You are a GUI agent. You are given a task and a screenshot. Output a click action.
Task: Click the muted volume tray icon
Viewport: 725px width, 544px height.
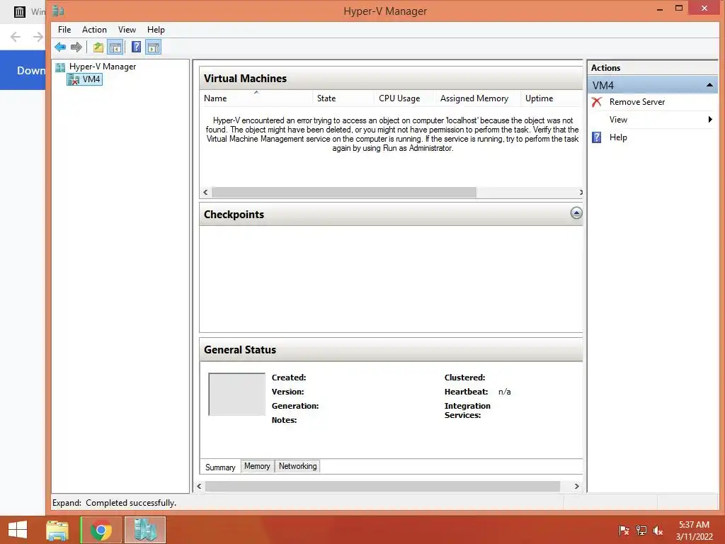point(658,531)
